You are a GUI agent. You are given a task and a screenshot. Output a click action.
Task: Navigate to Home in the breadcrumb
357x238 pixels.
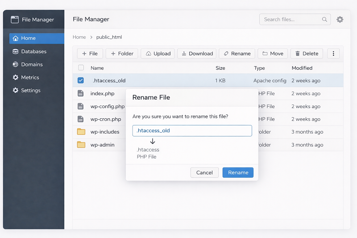click(x=79, y=37)
